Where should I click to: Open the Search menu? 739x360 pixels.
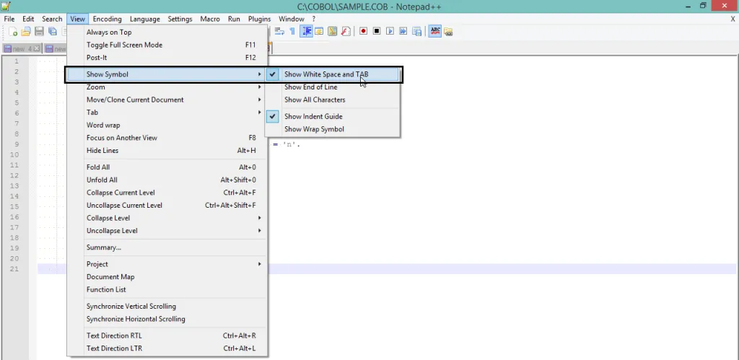coord(52,19)
